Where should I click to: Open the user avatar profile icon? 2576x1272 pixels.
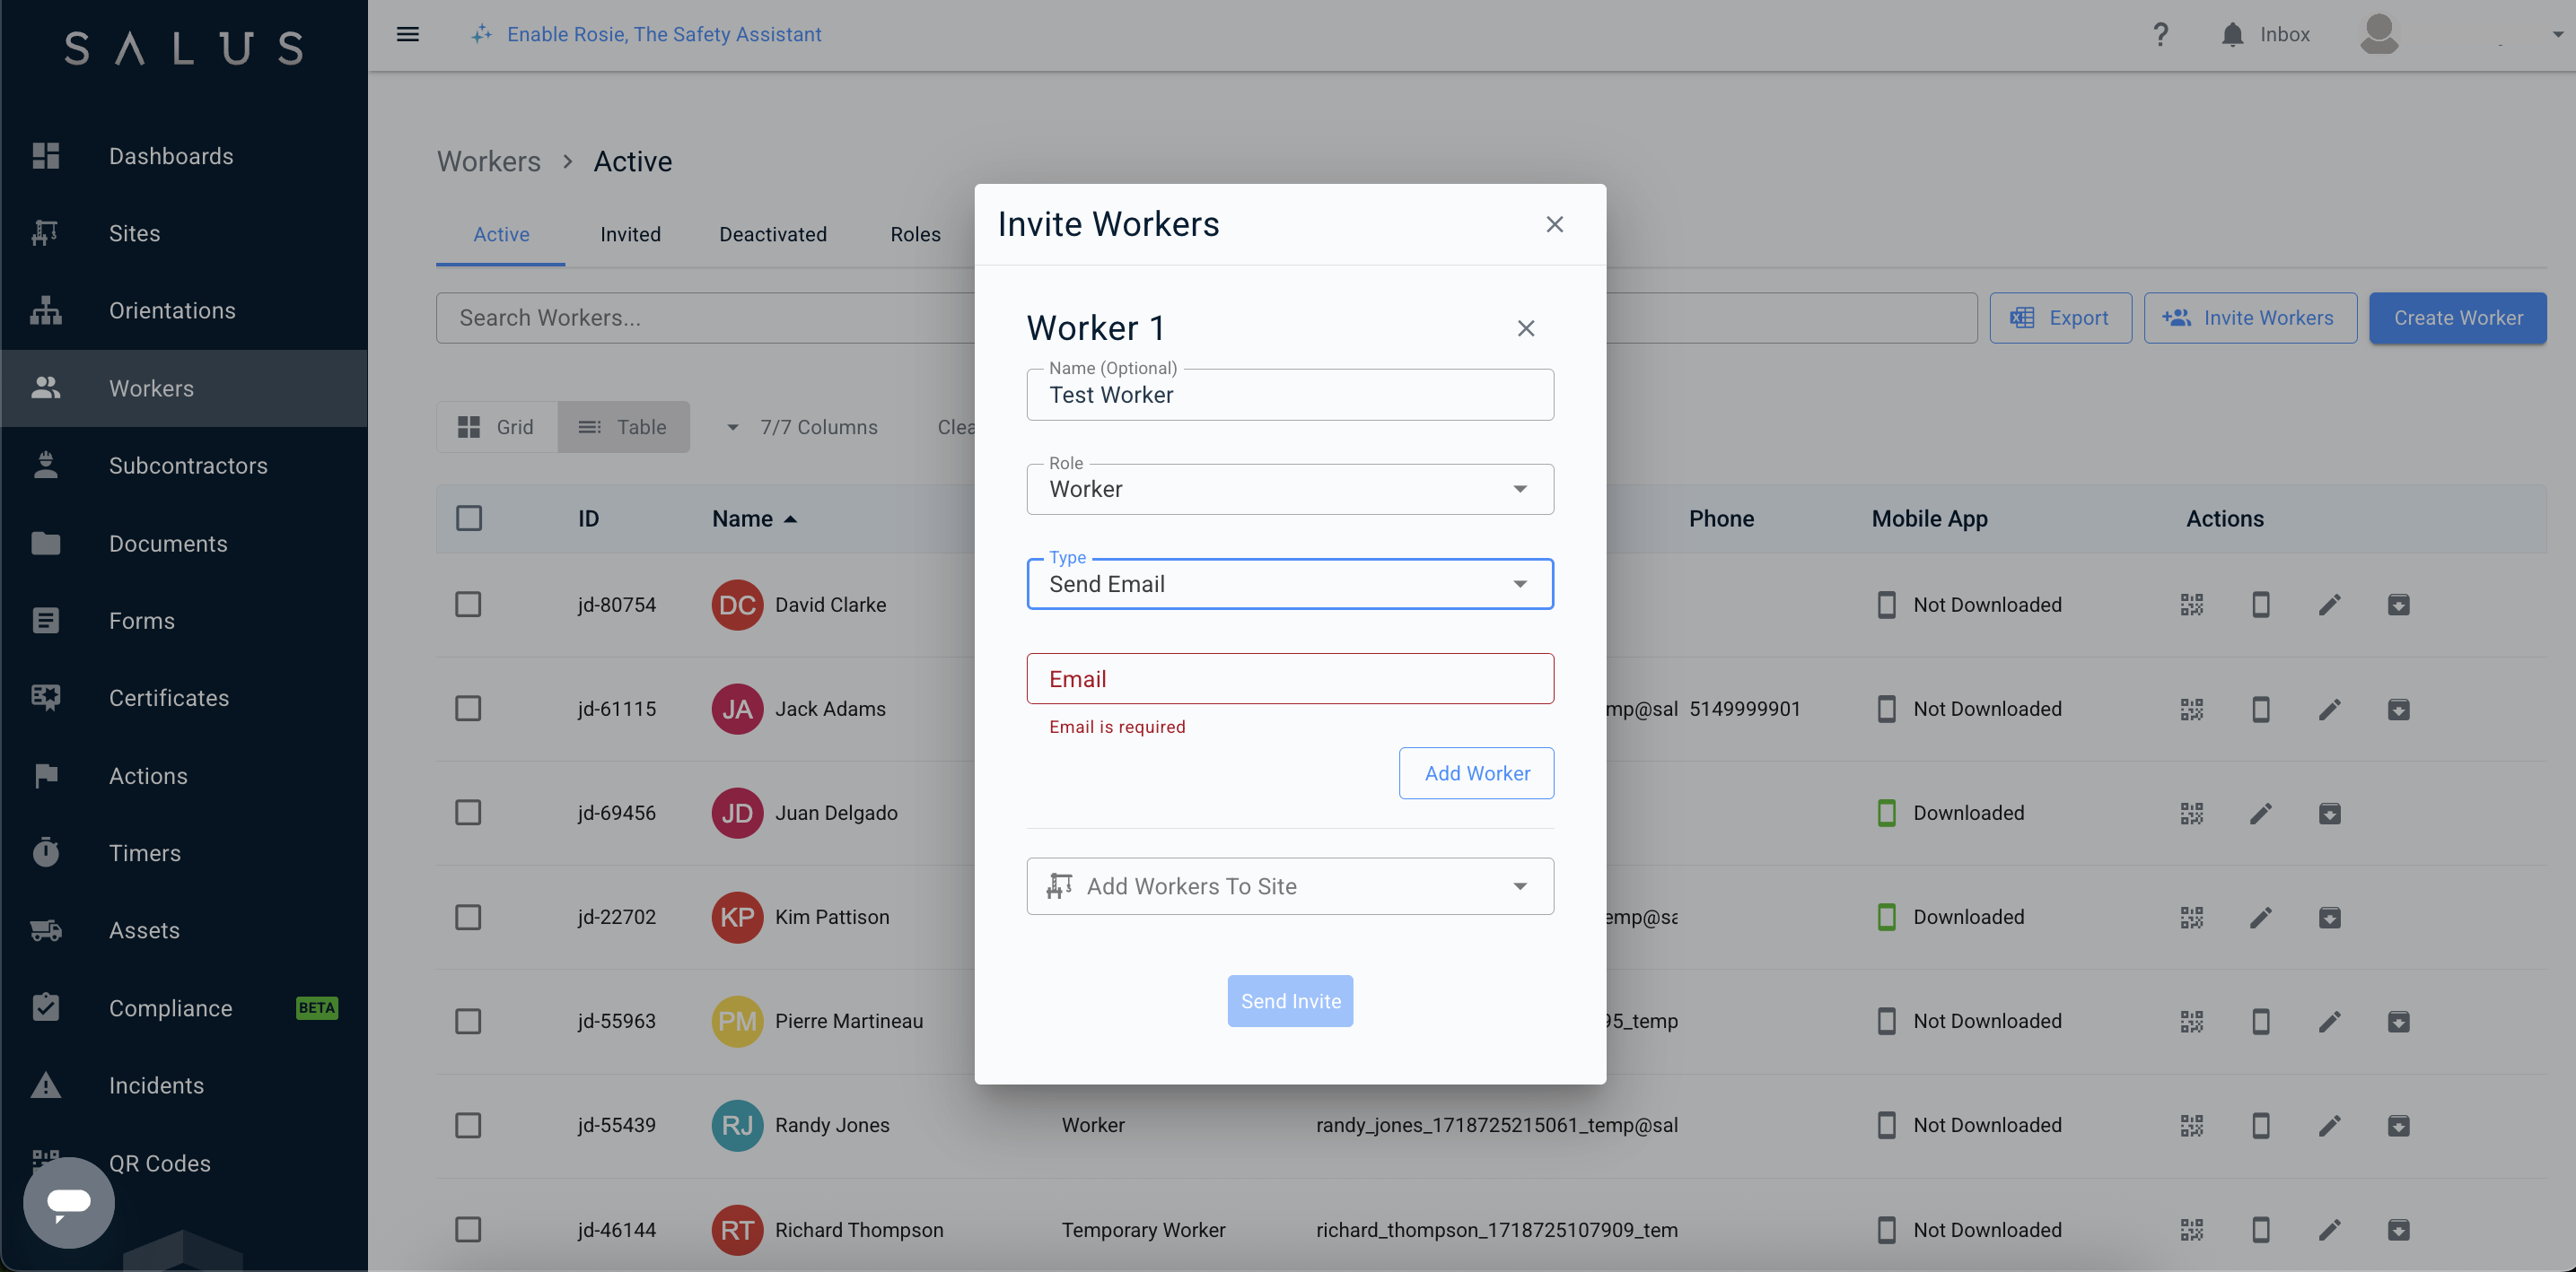coord(2378,34)
